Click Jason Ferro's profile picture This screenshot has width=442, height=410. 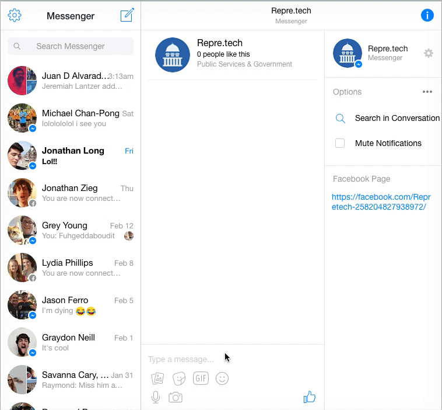point(22,305)
